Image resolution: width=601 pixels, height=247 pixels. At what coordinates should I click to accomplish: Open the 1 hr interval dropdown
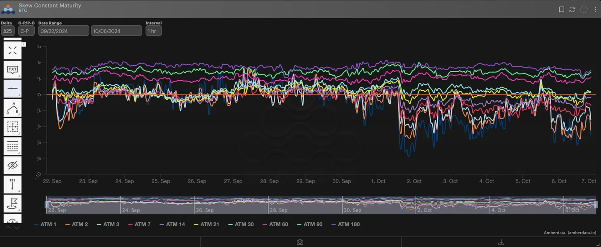coord(153,31)
